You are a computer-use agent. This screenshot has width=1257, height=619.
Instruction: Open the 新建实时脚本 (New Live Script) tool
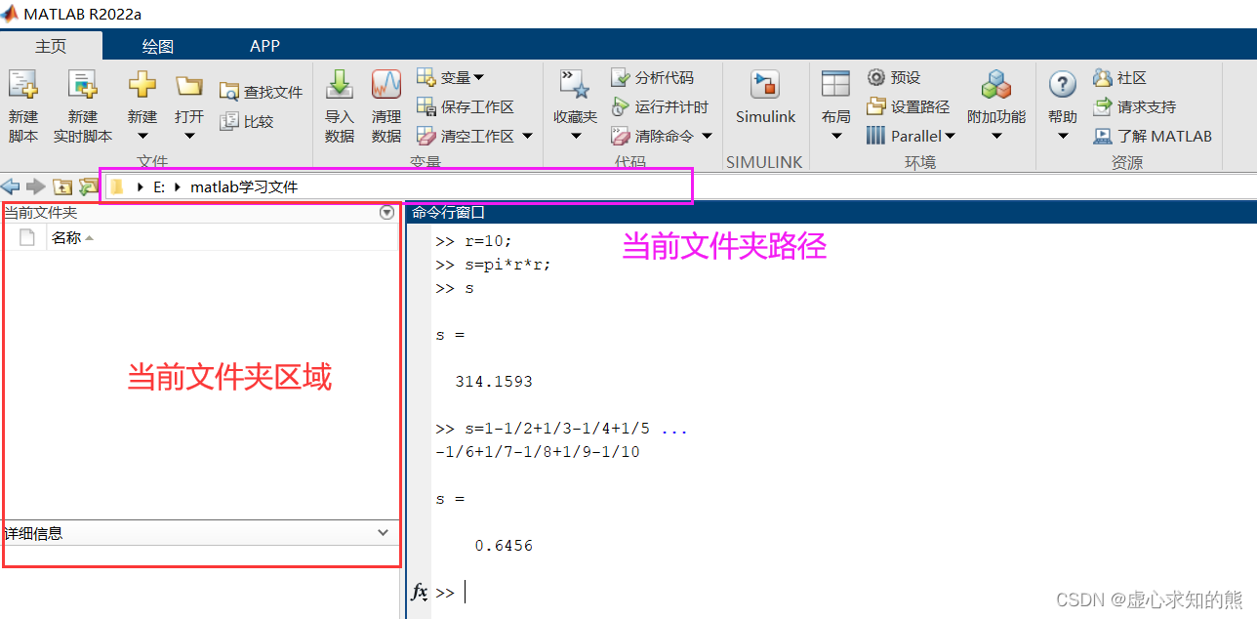(83, 103)
